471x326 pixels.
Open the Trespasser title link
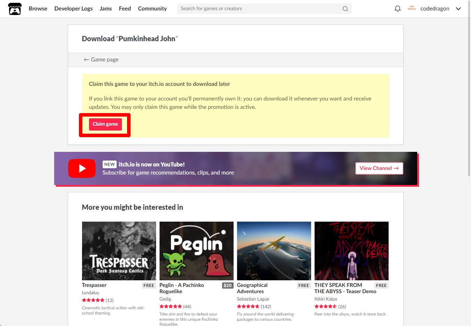tap(94, 285)
